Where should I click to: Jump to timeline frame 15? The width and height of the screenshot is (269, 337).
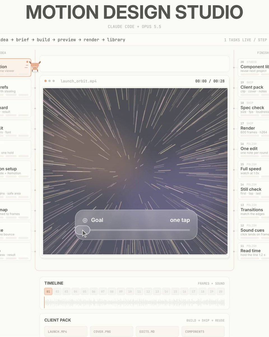click(x=175, y=292)
